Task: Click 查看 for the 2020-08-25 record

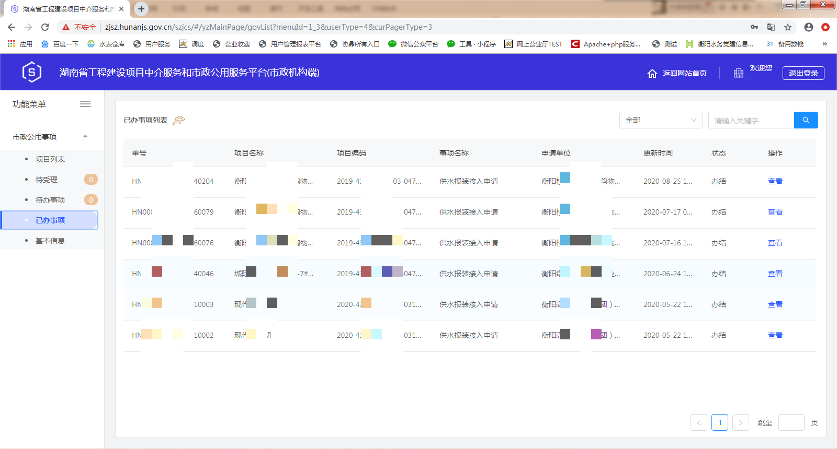Action: (775, 181)
